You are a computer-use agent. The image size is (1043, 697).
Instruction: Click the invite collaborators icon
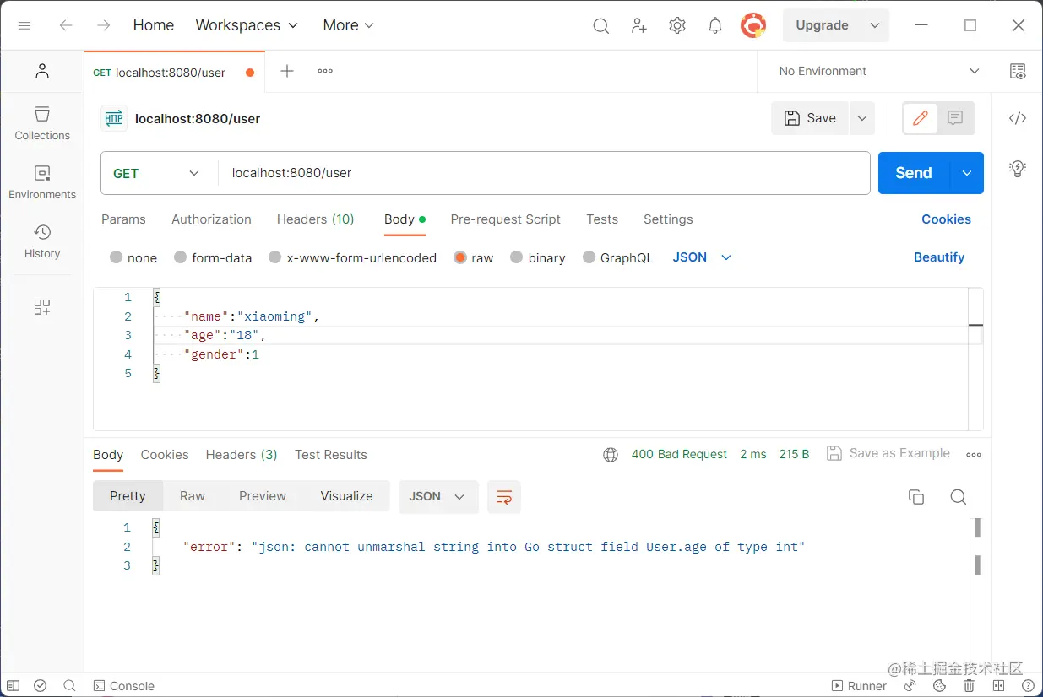pos(639,25)
